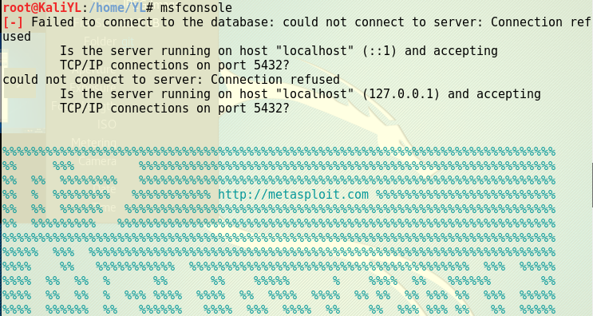
Task: Click the "(127.0.0.1)" address text
Action: coord(401,94)
